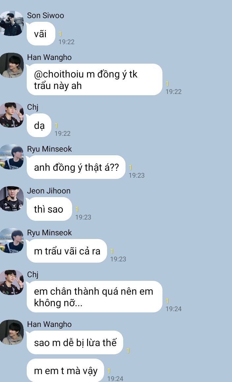The width and height of the screenshot is (232, 382).
Task: Click the Son Siwoo sender name
Action: point(45,15)
